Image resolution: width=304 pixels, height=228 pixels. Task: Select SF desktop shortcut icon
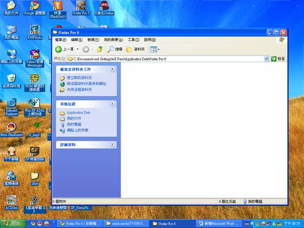pyautogui.click(x=35, y=154)
